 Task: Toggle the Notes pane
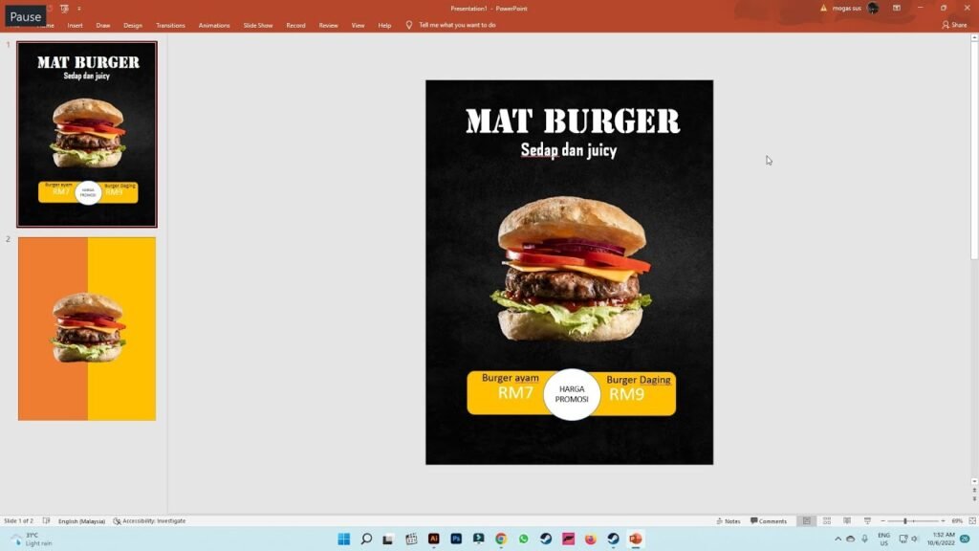click(728, 521)
